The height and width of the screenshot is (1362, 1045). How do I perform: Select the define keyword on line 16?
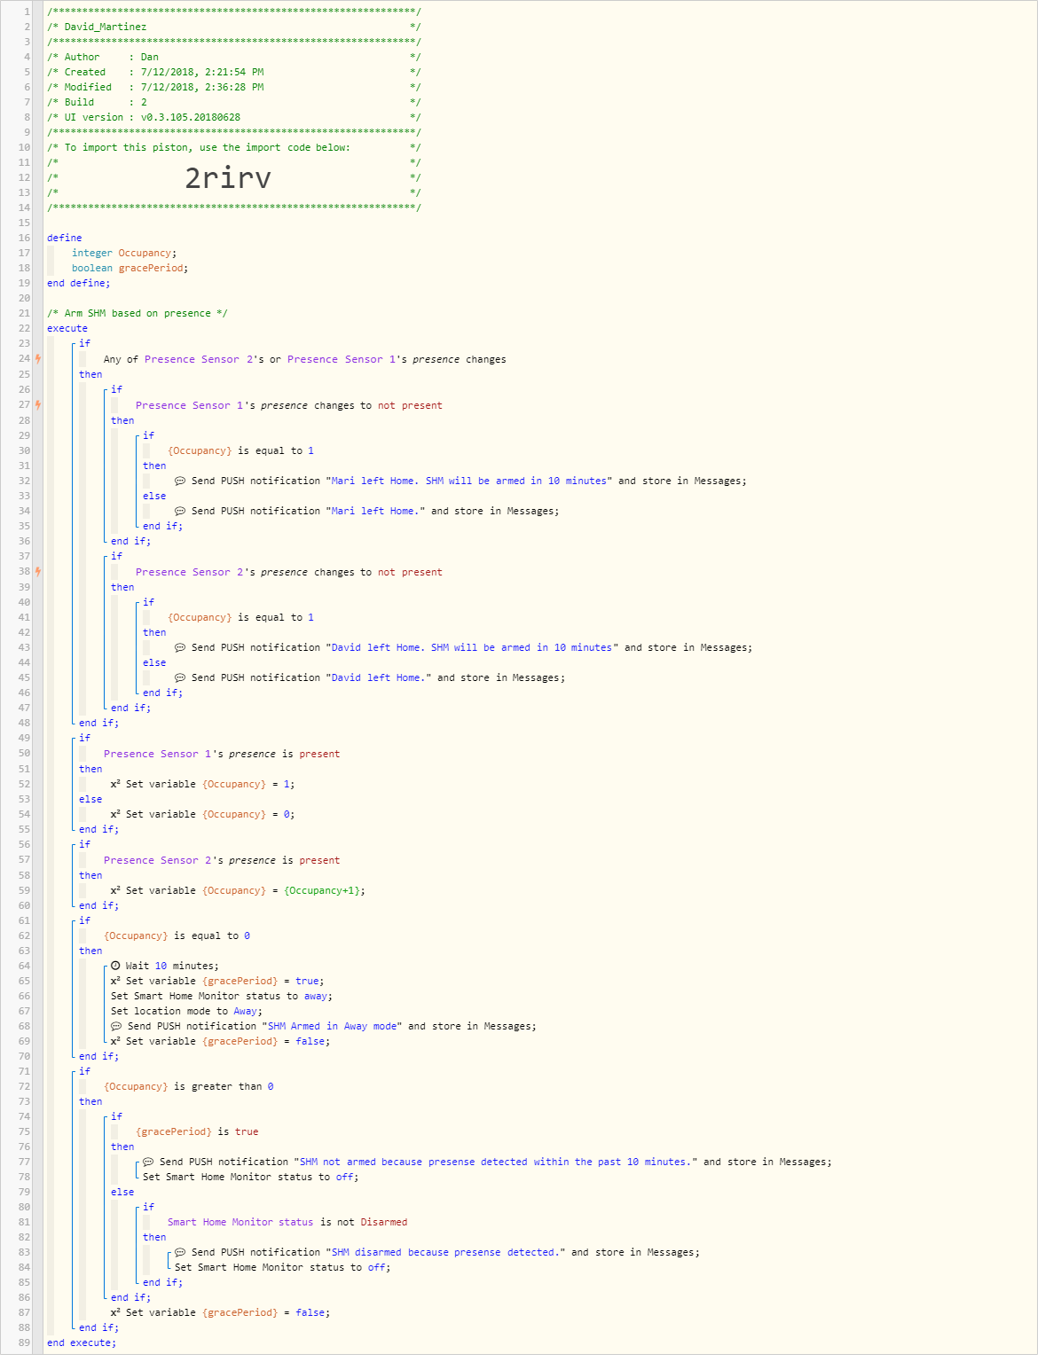[x=64, y=238]
